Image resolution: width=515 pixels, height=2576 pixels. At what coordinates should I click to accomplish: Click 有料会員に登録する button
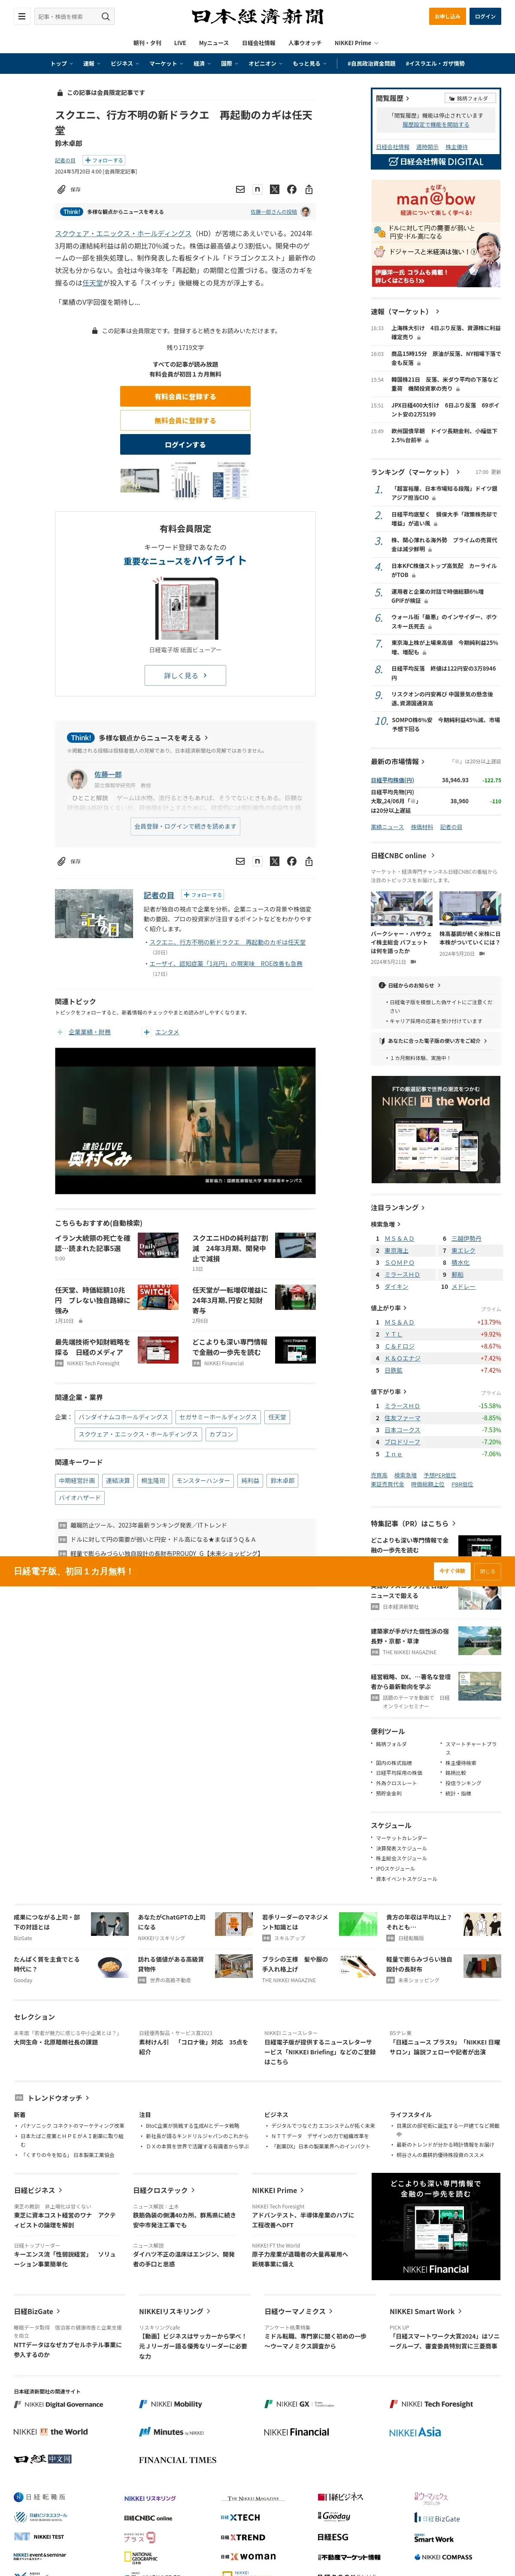pyautogui.click(x=185, y=396)
